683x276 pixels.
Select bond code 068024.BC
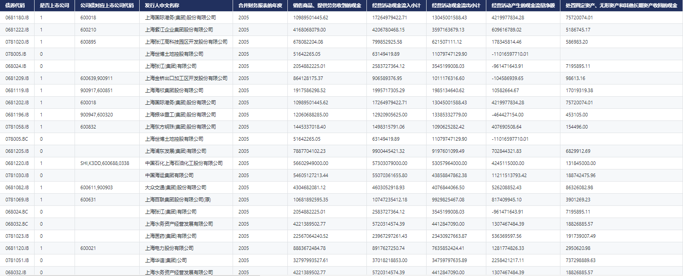17,212
